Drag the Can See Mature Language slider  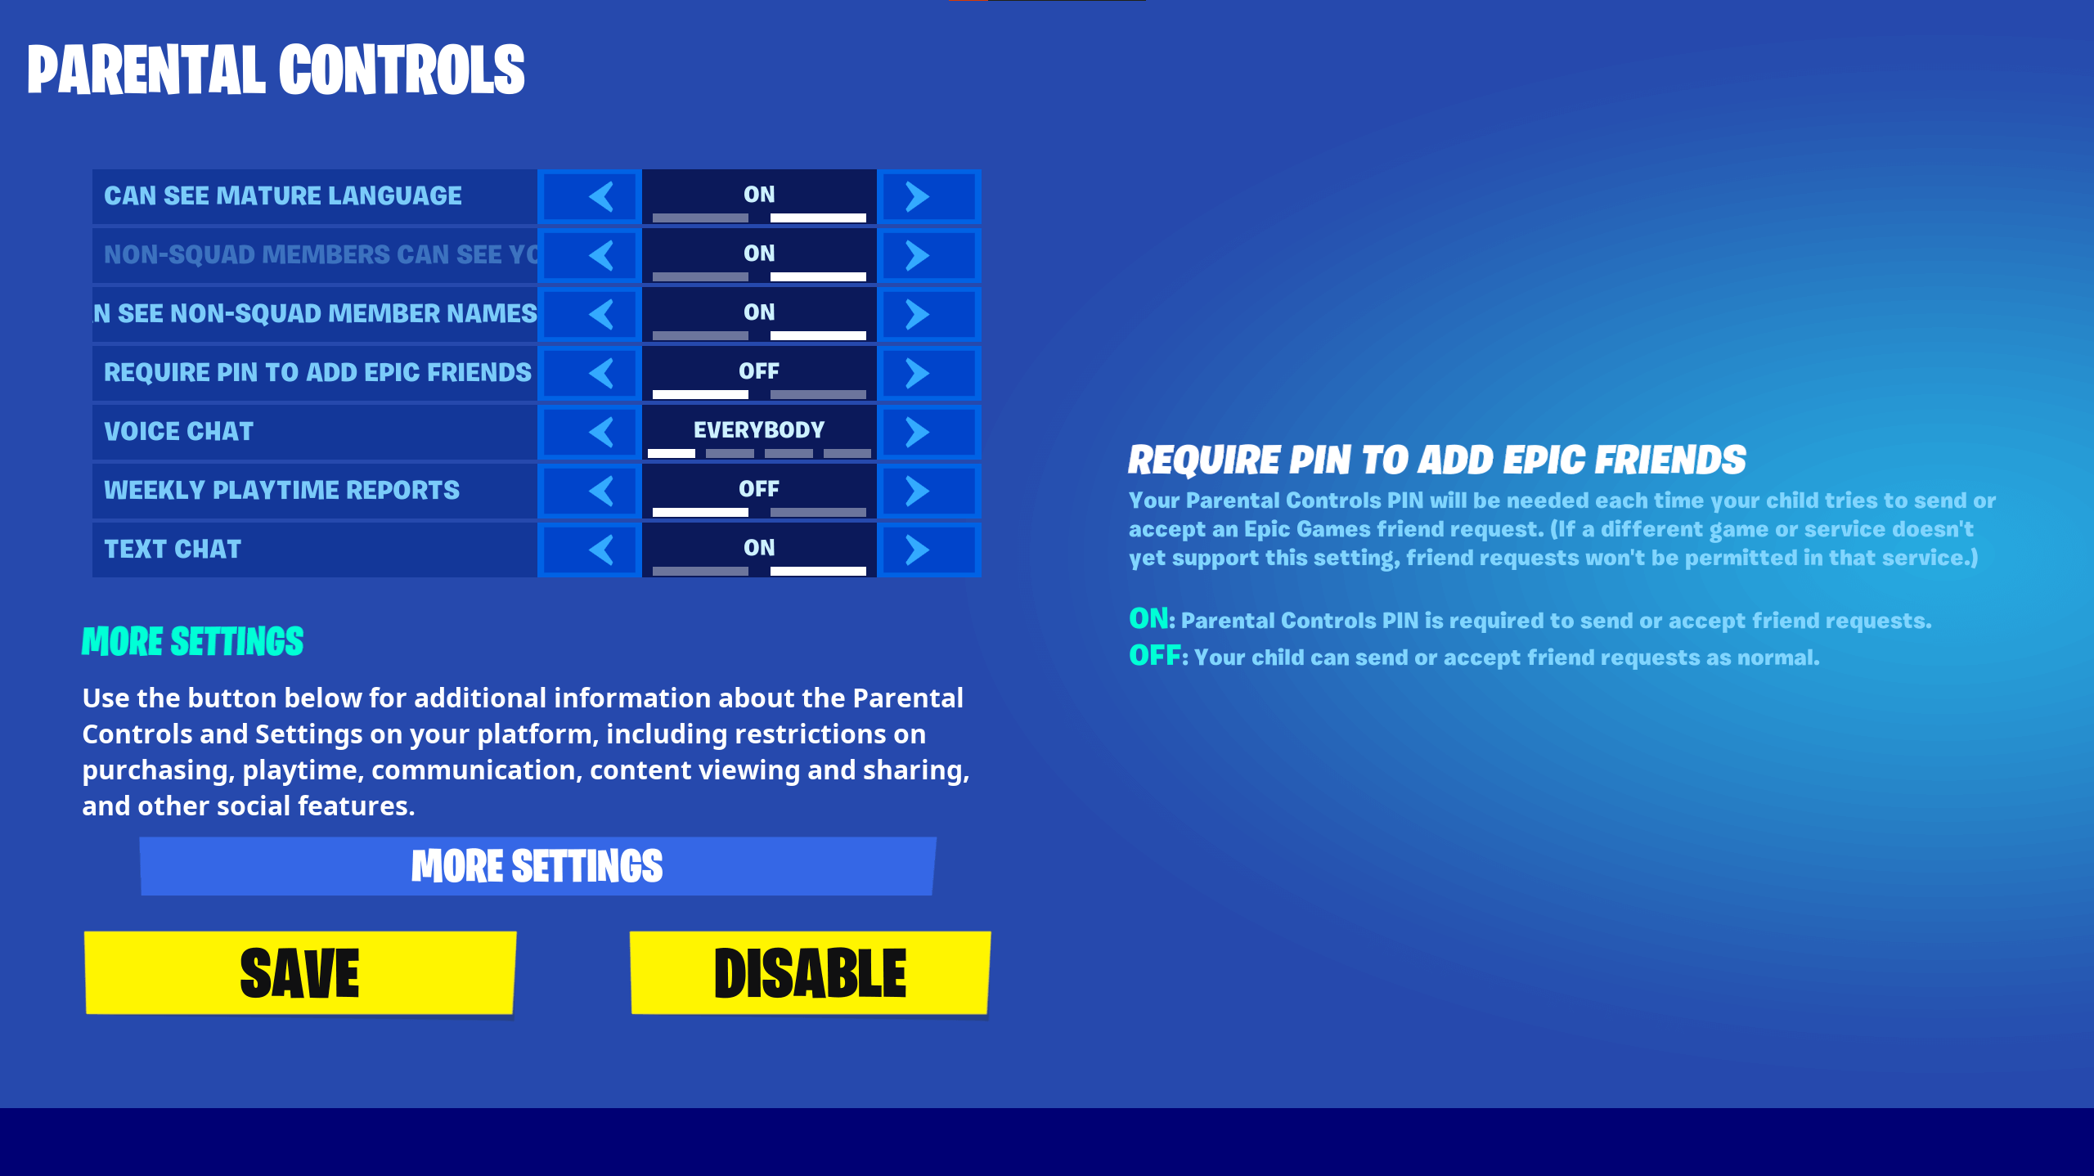coord(758,214)
